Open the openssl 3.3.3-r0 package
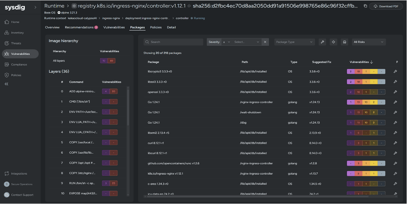This screenshot has height=204, width=407. (x=158, y=92)
